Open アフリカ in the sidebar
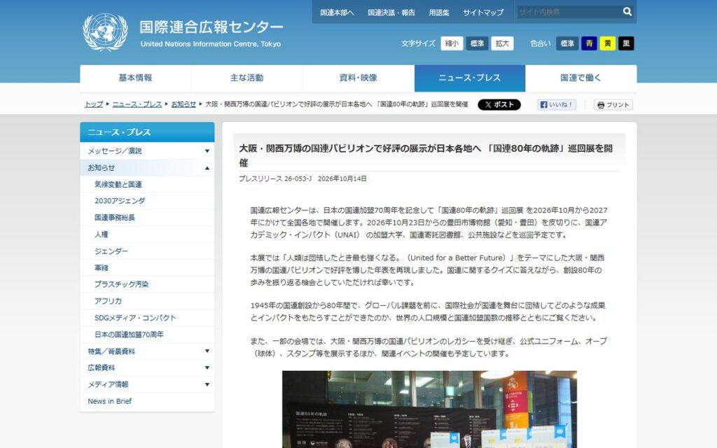This screenshot has height=448, width=717. tap(108, 301)
